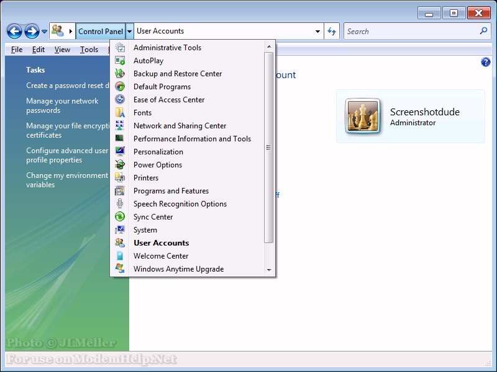
Task: Click the Control Panel breadcrumb button
Action: click(101, 31)
